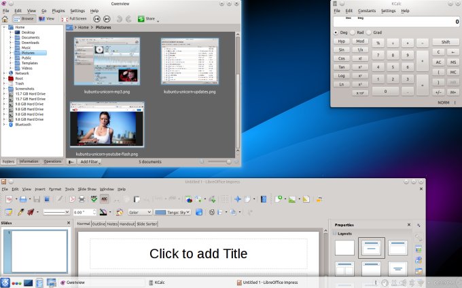Open the Constants menu in KCalc
The height and width of the screenshot is (288, 462).
tap(366, 11)
